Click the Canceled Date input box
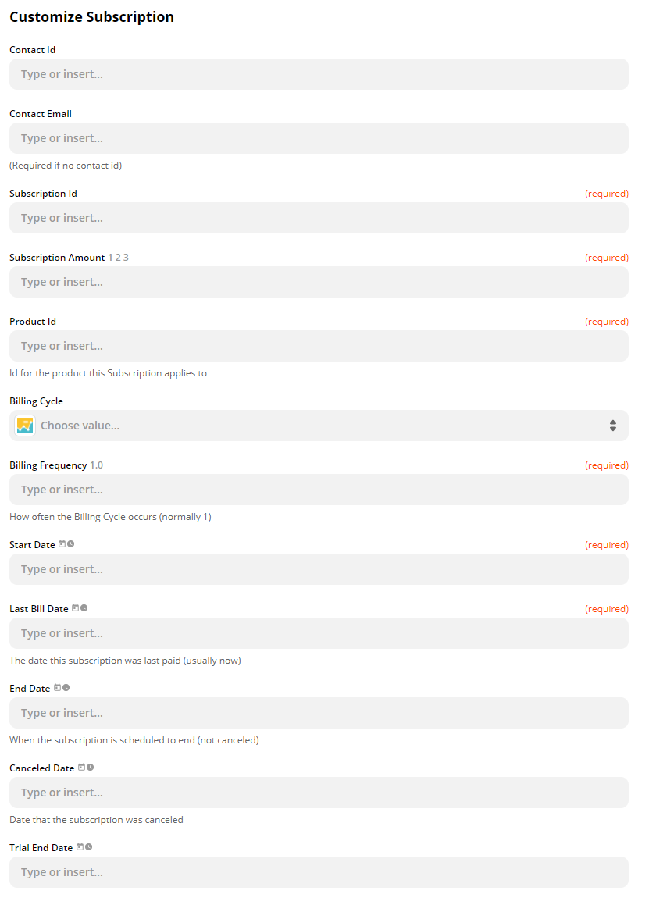Screen dimensions: 656x905 (319, 793)
